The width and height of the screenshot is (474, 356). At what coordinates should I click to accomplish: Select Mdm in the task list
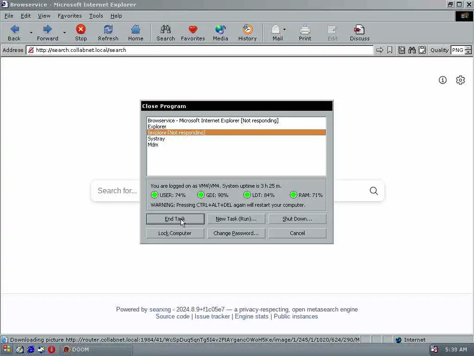(237, 145)
